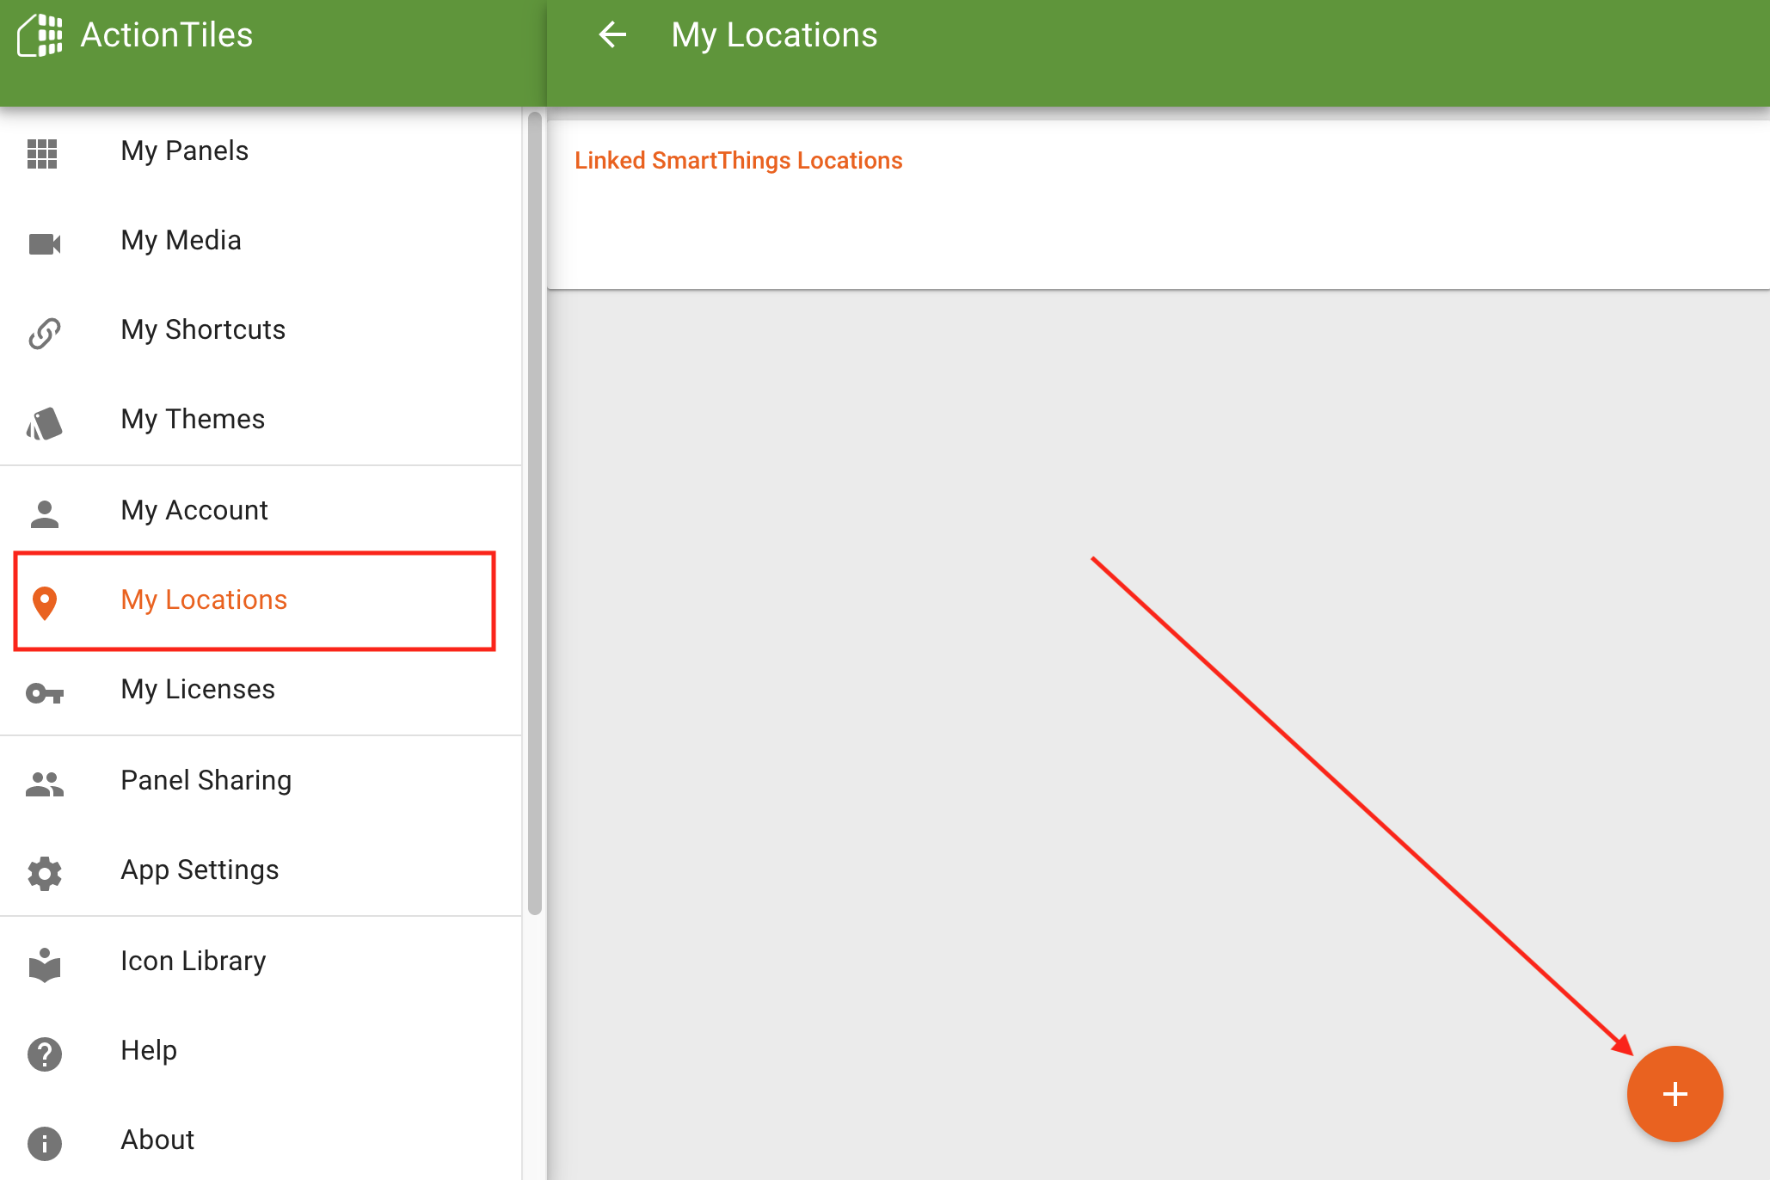Click the My Themes swatch icon
The height and width of the screenshot is (1180, 1770).
(x=45, y=423)
